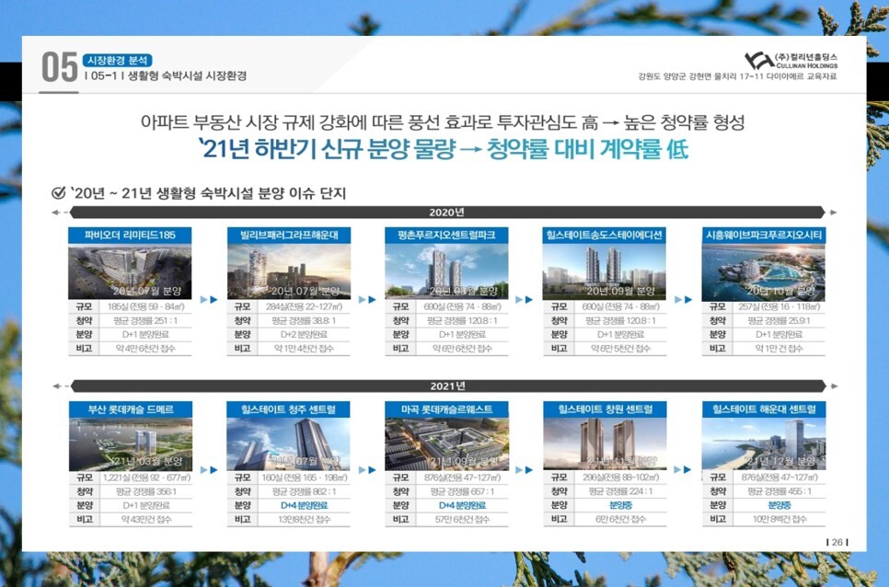Click the cell 296실(전용 88~102㎡)
This screenshot has height=587, width=889.
point(621,478)
